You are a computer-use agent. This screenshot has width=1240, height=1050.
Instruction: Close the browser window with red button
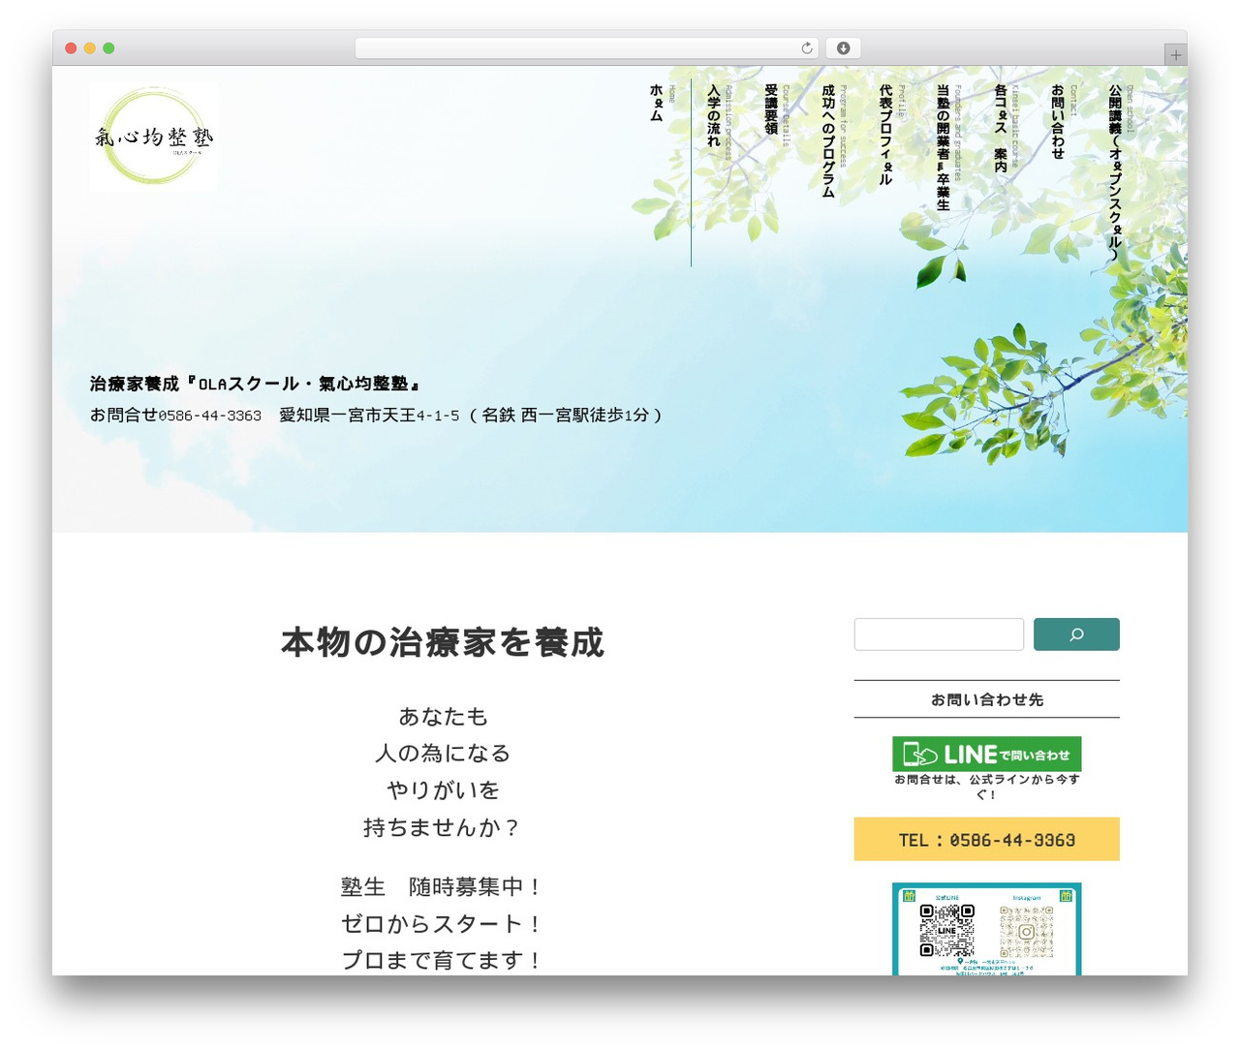click(x=71, y=48)
